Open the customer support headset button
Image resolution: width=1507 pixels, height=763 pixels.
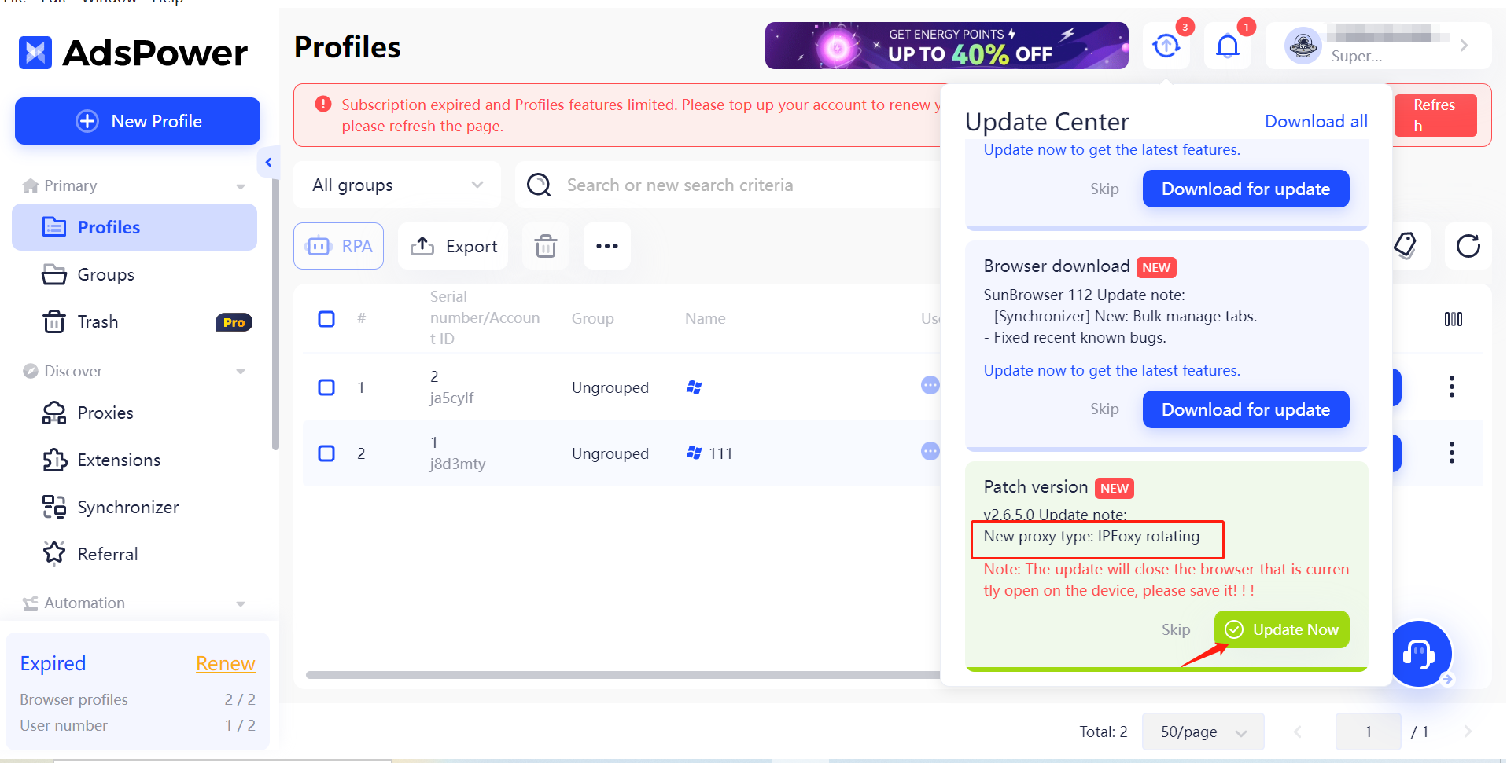pyautogui.click(x=1419, y=654)
